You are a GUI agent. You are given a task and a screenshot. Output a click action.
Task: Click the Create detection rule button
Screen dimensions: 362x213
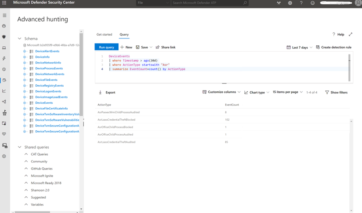333,47
